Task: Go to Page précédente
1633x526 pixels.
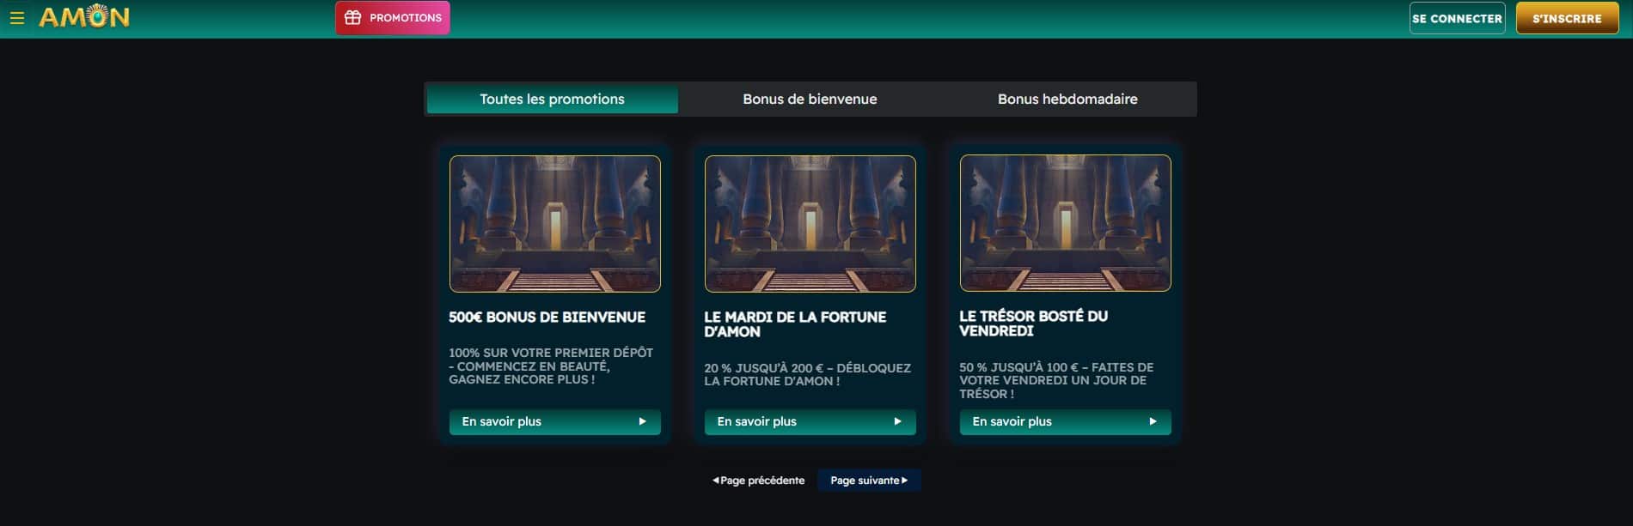Action: [x=759, y=481]
